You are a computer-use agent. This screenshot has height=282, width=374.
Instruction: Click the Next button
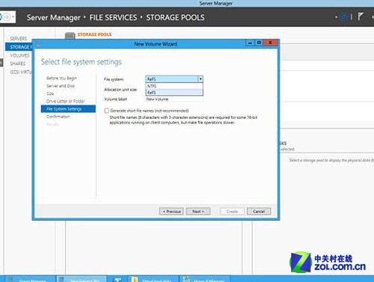pos(198,212)
